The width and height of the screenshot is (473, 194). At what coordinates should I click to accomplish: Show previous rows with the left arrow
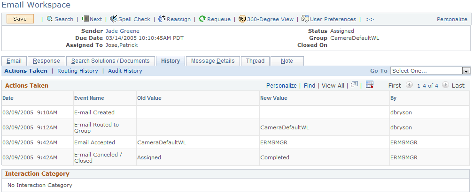[409, 85]
